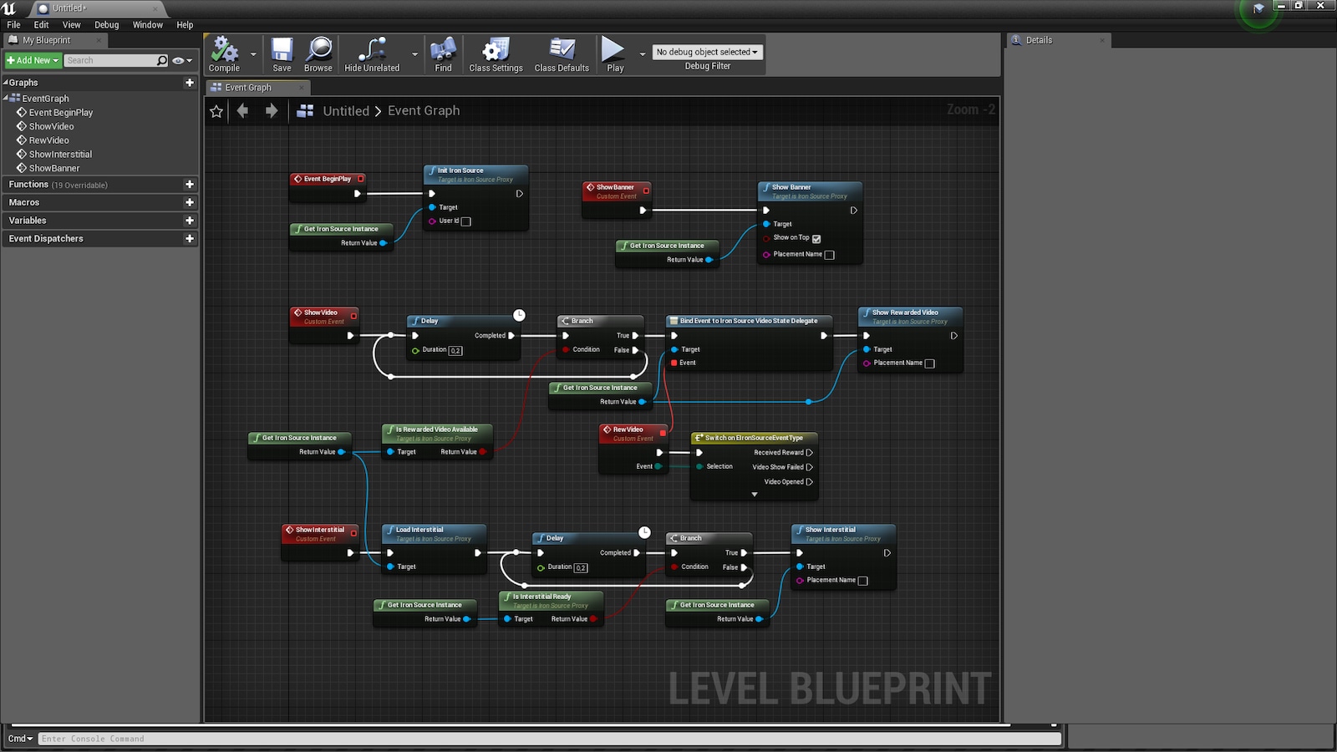
Task: Click the console command input field
Action: (x=549, y=739)
